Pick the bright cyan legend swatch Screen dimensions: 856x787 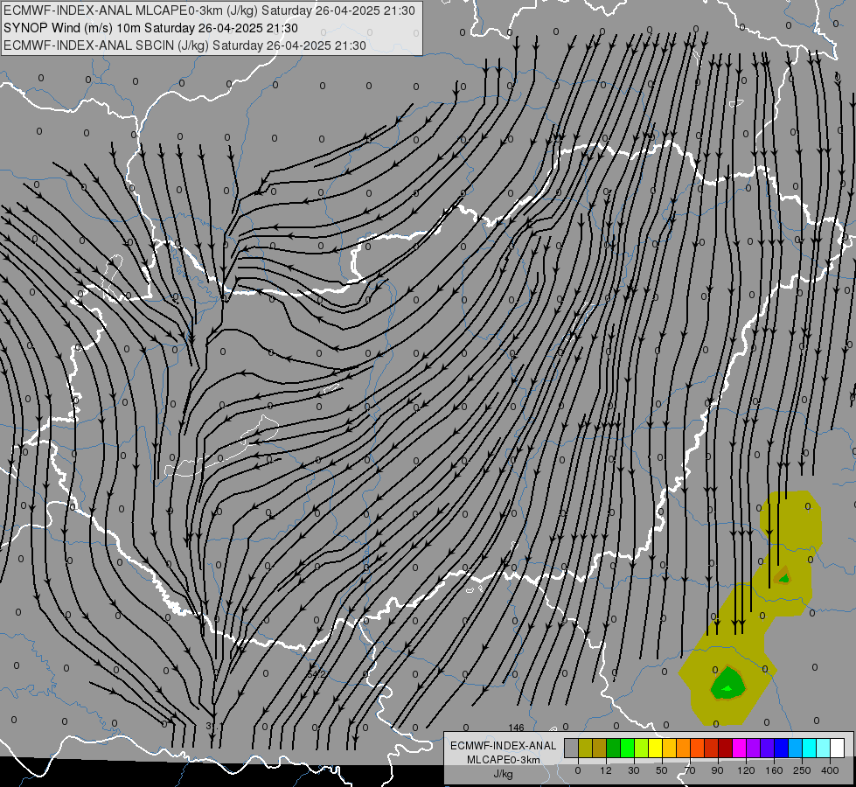810,748
